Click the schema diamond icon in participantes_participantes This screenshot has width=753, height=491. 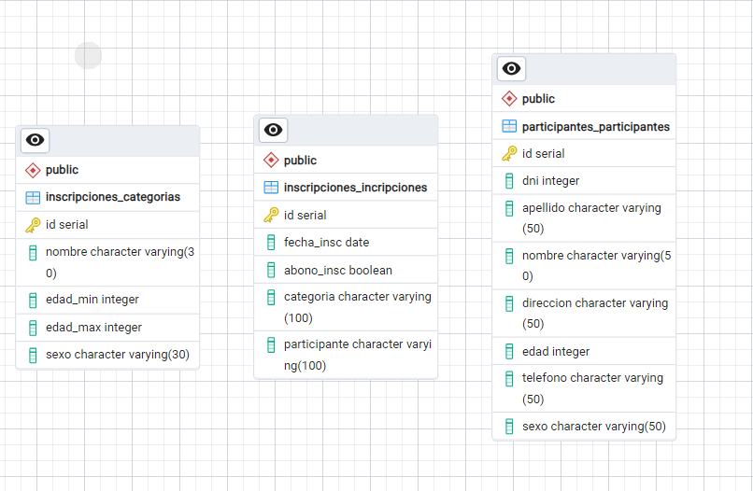(509, 99)
